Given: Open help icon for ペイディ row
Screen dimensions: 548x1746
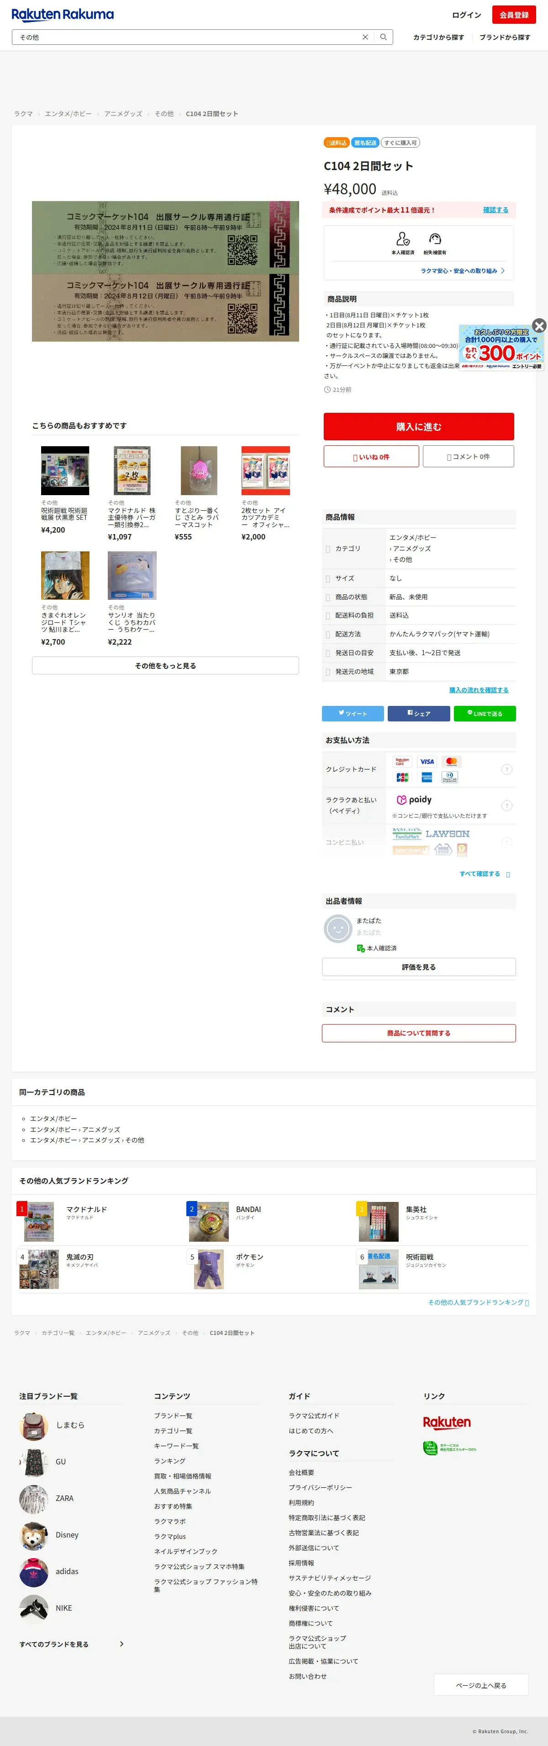Looking at the screenshot, I should click(x=506, y=805).
